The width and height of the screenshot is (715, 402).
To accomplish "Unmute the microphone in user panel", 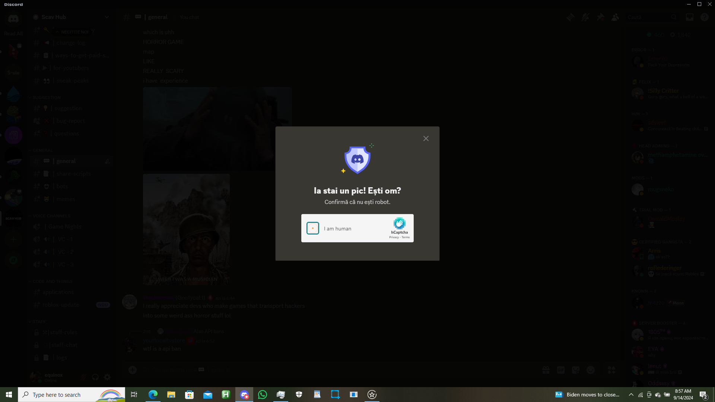I will (83, 377).
